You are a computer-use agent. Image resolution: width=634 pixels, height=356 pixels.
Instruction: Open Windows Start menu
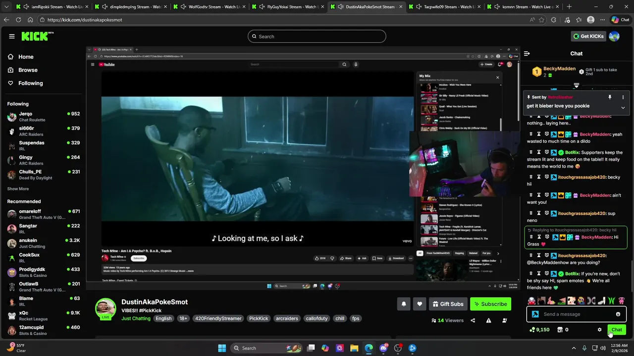pyautogui.click(x=222, y=348)
